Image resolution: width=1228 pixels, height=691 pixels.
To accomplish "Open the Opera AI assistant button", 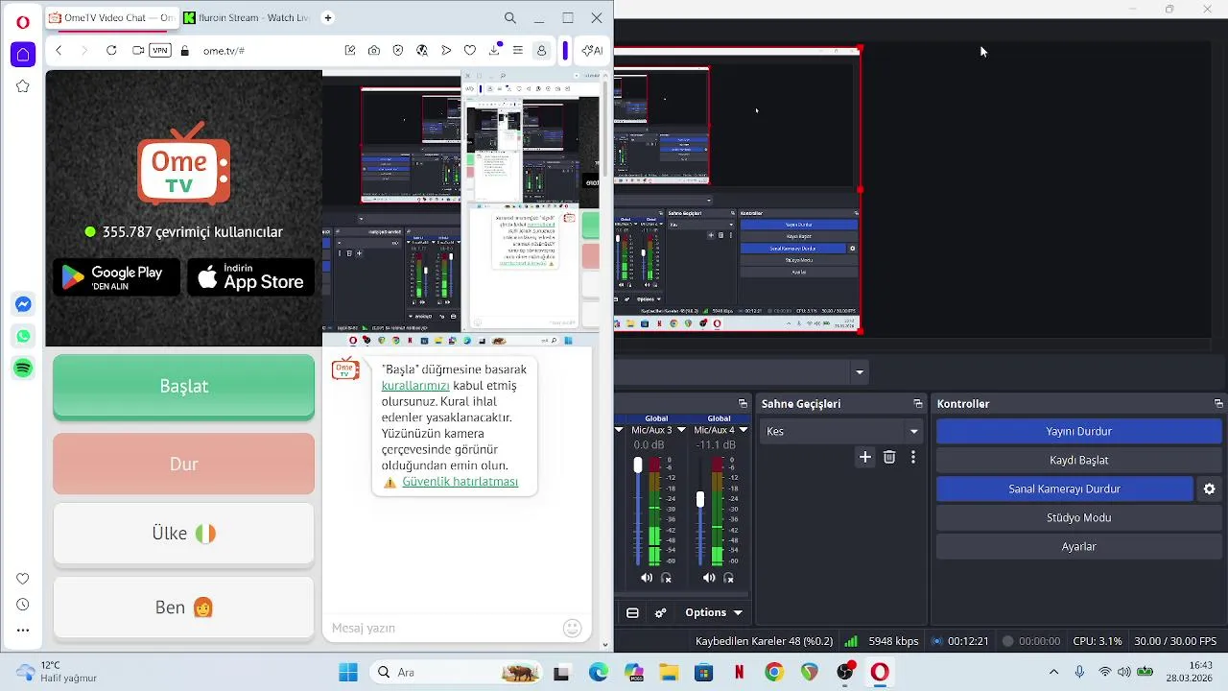I will click(592, 51).
